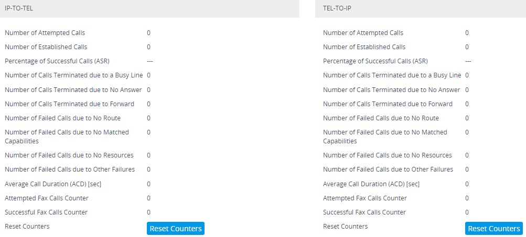Viewport: 526px width, 237px height.
Task: Click IP-TO-TEL Percentage of Successful Calls (ASR)
Action: click(57, 61)
